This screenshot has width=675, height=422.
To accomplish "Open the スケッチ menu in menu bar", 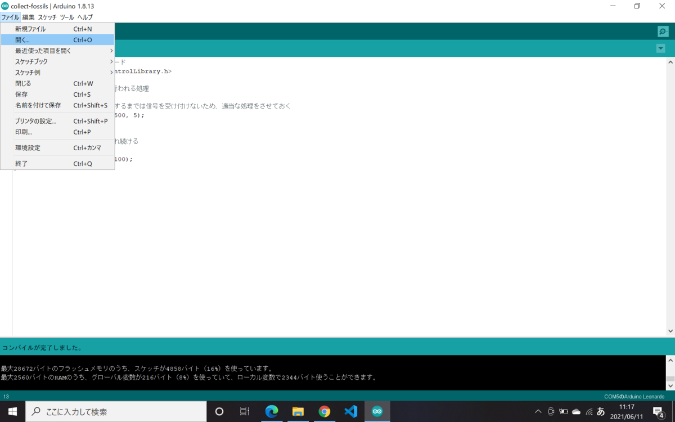I will pos(47,17).
